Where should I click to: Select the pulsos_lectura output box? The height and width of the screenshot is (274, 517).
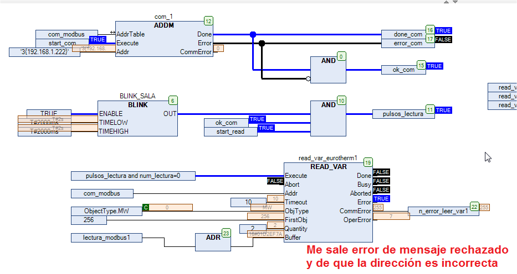pyautogui.click(x=403, y=114)
